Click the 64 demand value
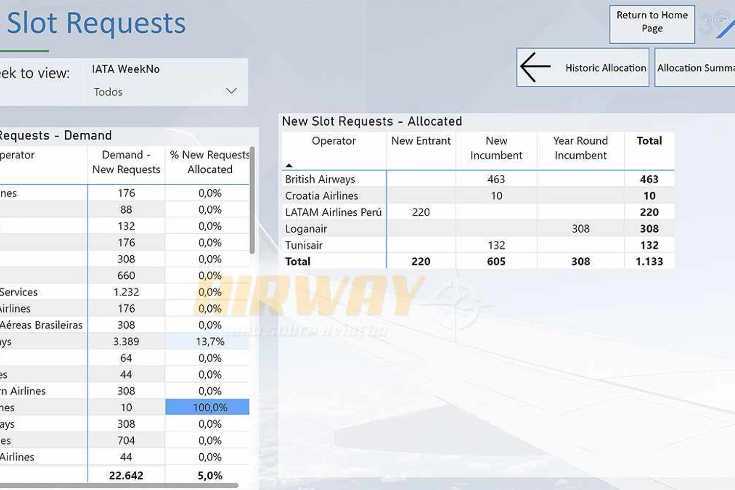 (126, 358)
